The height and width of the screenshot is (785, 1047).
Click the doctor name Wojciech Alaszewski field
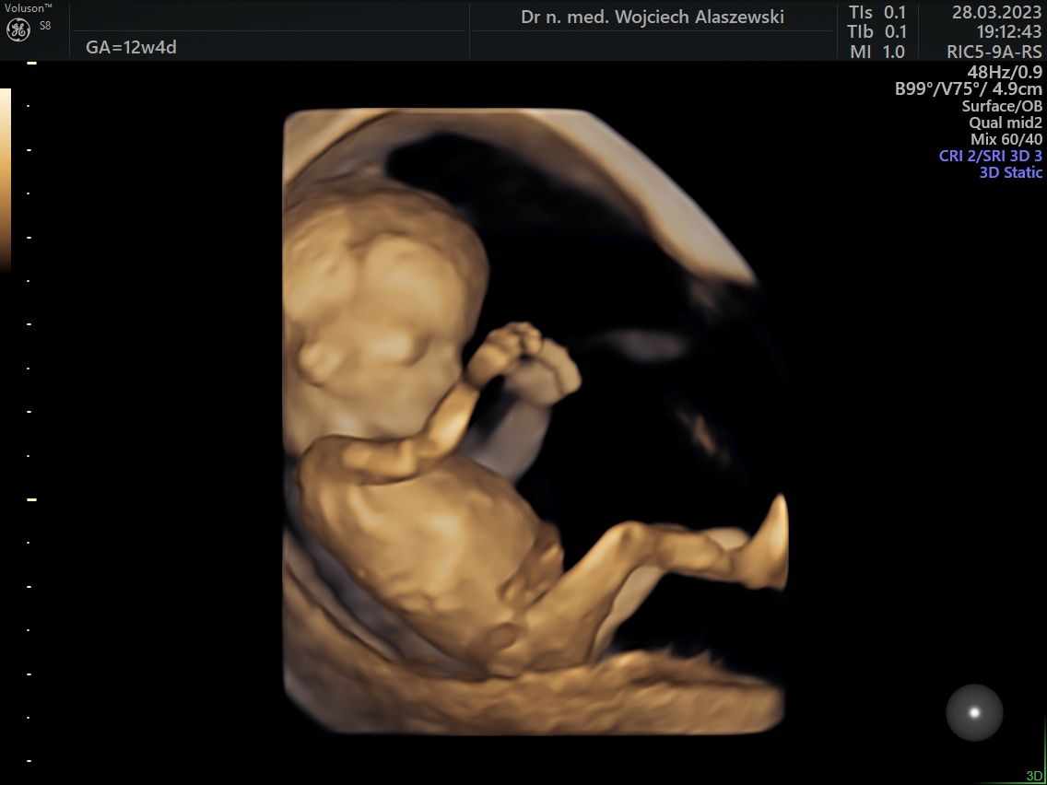click(x=653, y=18)
